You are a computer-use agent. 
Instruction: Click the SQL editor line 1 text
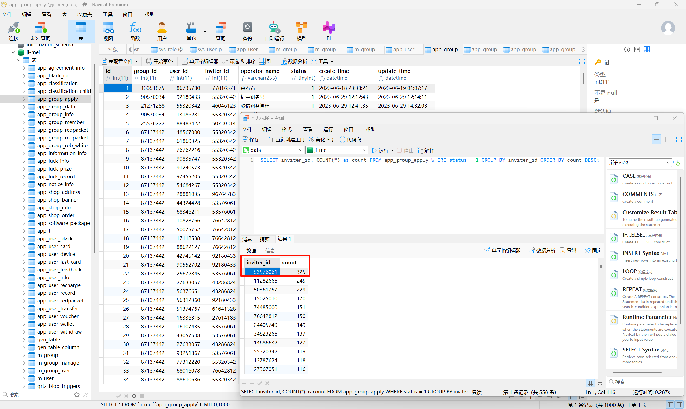[x=430, y=160]
